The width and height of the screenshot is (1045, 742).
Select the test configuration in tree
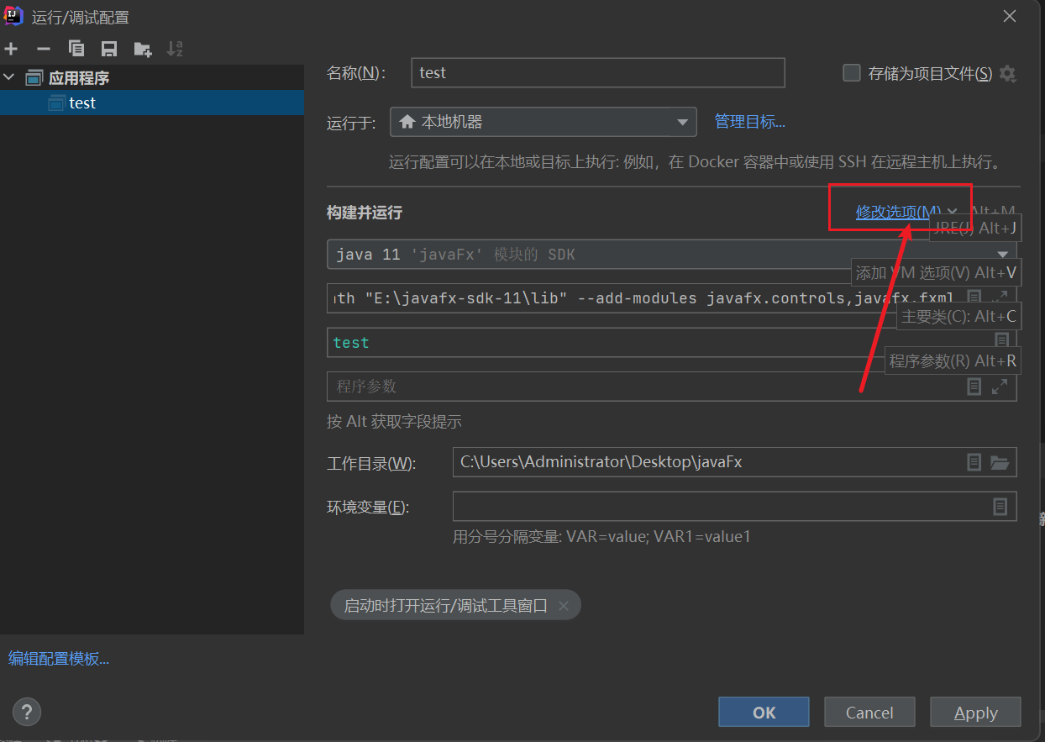click(152, 103)
